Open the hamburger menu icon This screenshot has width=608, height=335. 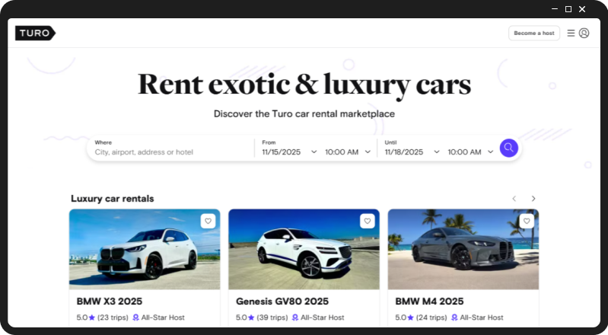click(x=571, y=33)
